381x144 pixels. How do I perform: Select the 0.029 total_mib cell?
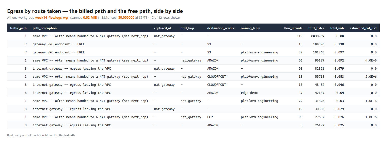click(x=339, y=109)
